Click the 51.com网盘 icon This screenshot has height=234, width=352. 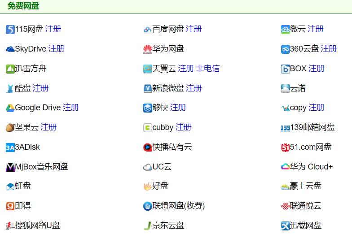286,147
